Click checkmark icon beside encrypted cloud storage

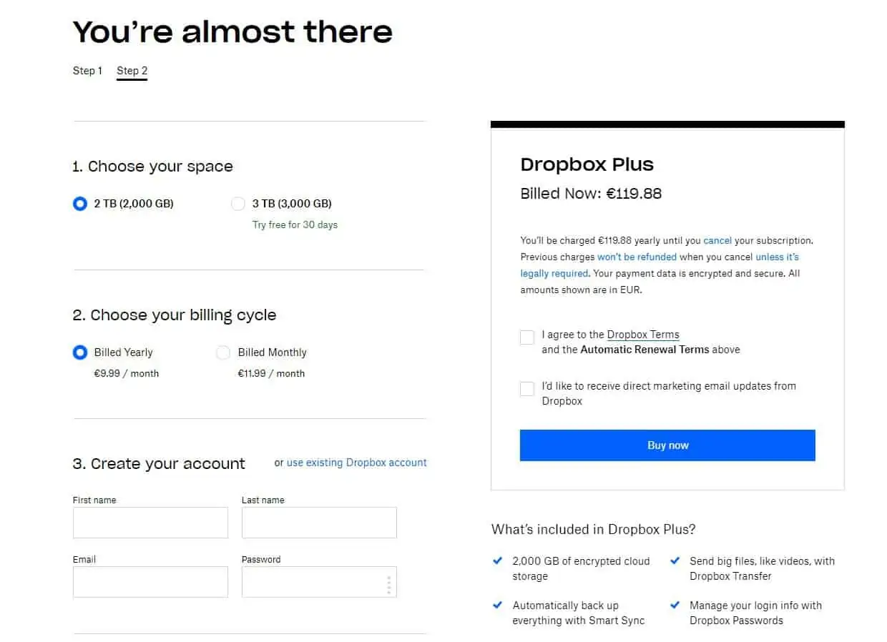[498, 561]
